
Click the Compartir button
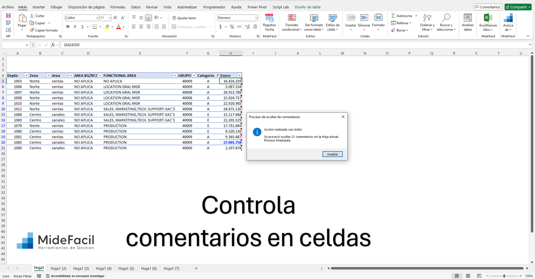[x=518, y=7]
